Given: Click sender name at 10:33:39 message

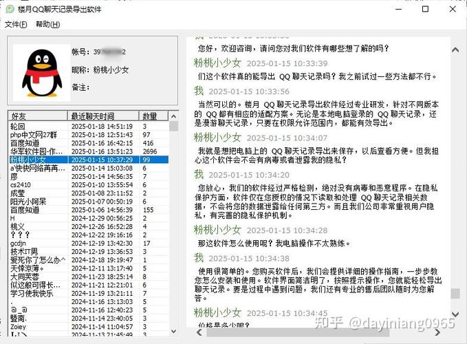Looking at the screenshot, I should 217,63.
